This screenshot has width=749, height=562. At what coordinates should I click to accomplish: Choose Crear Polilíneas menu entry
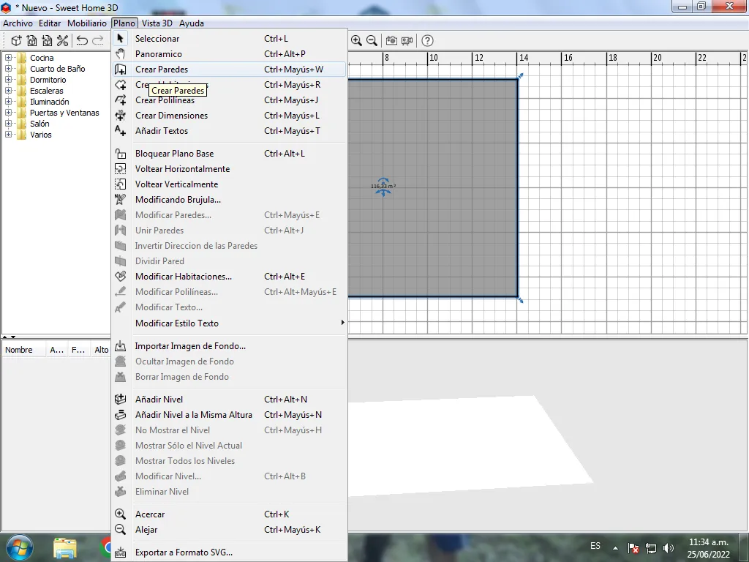coord(229,100)
